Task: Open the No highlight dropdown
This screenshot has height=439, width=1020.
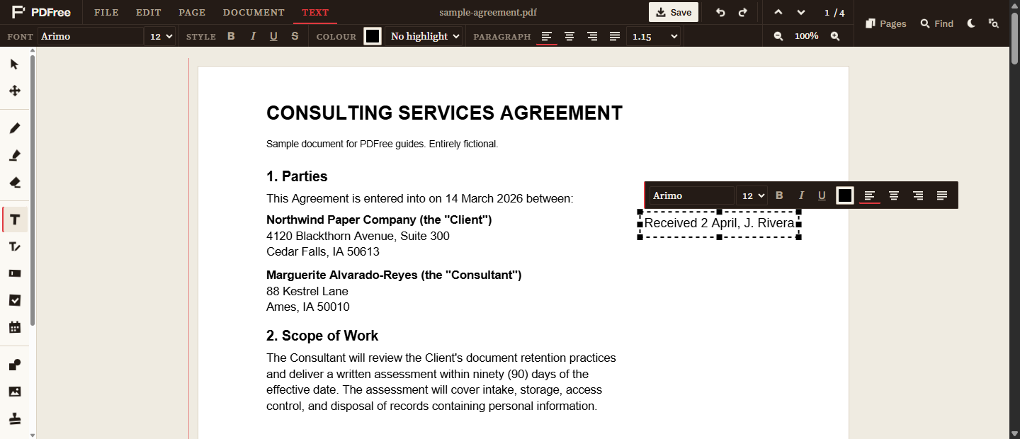Action: click(424, 36)
